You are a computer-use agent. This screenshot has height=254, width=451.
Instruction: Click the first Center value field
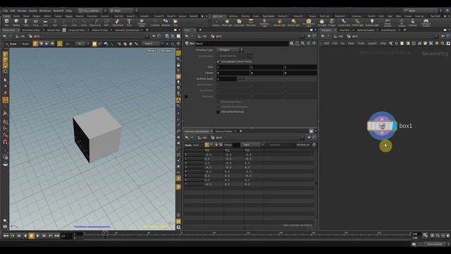[233, 73]
